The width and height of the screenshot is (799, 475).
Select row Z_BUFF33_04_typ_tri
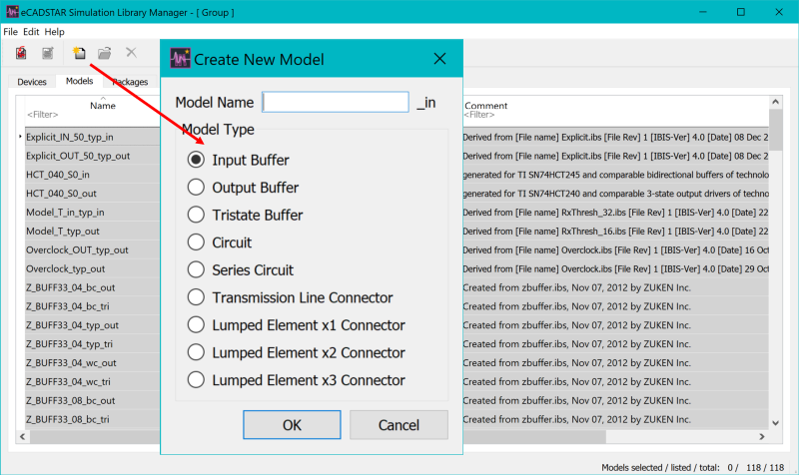69,344
